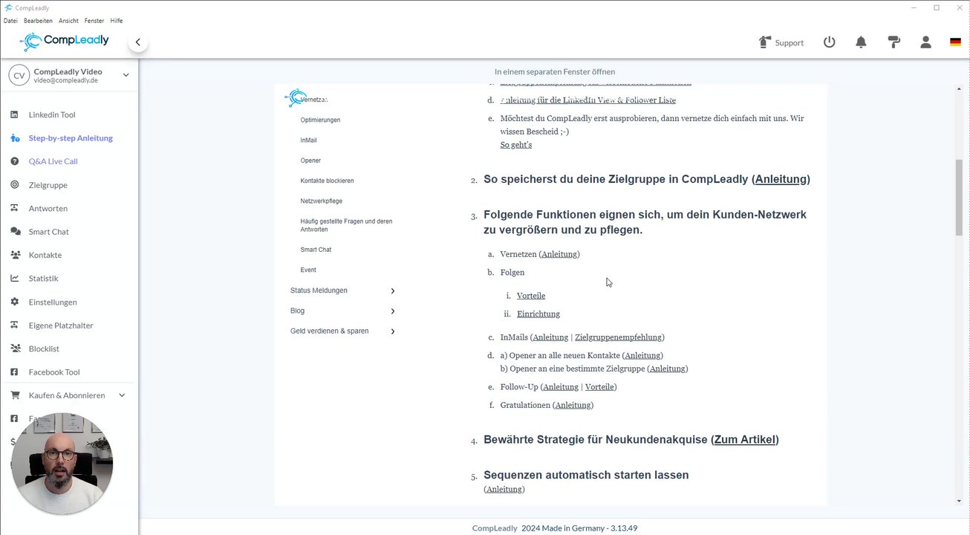Click the Kontakte people icon
Image resolution: width=970 pixels, height=535 pixels.
[15, 255]
